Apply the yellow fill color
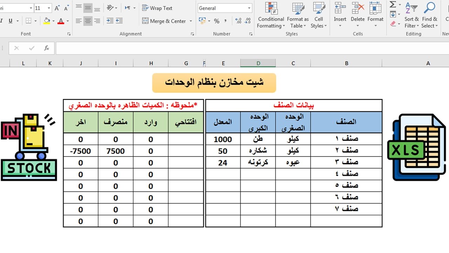 47,21
